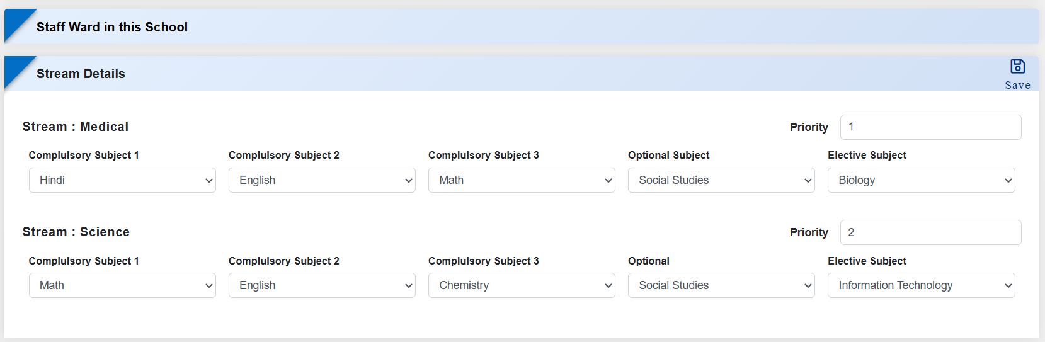1045x342 pixels.
Task: Open Science Compulsory Subject 1 Math dropdown
Action: (122, 285)
